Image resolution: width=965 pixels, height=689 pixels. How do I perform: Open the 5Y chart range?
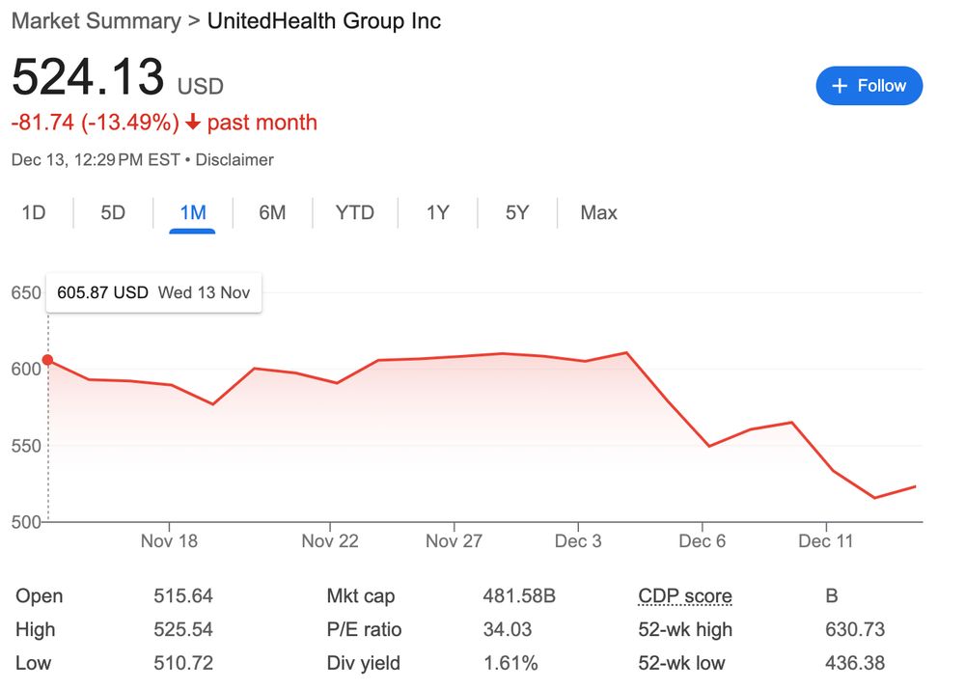[x=517, y=213]
